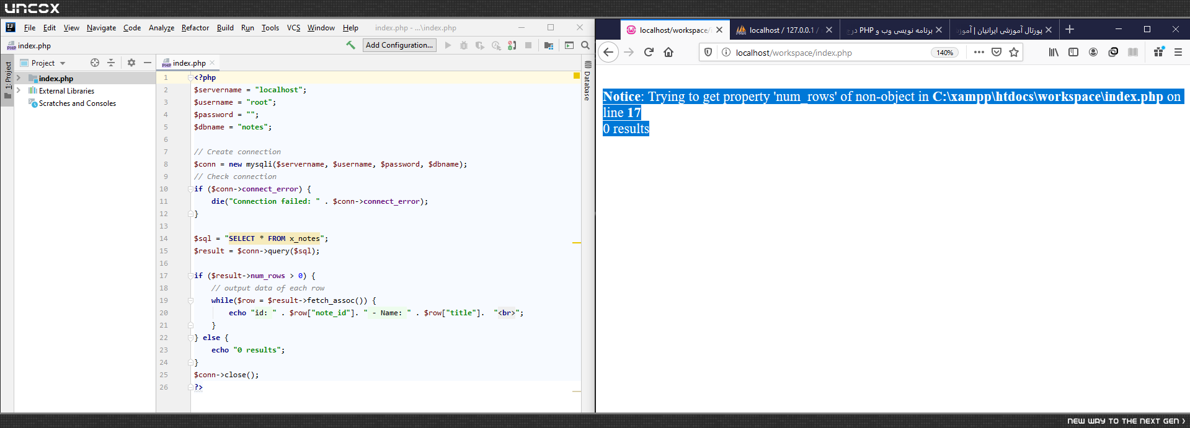Open the VCS menu
Image resolution: width=1190 pixels, height=428 pixels.
coord(293,28)
